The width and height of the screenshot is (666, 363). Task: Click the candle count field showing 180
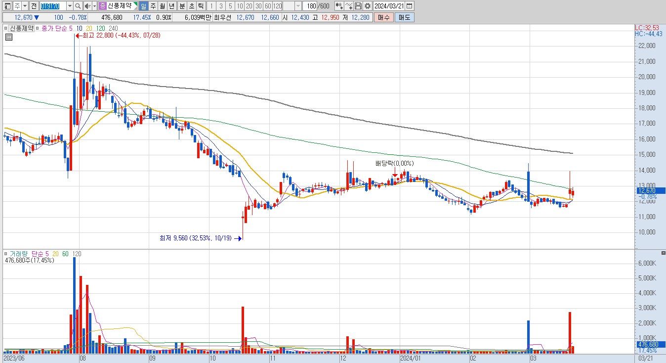pyautogui.click(x=311, y=6)
